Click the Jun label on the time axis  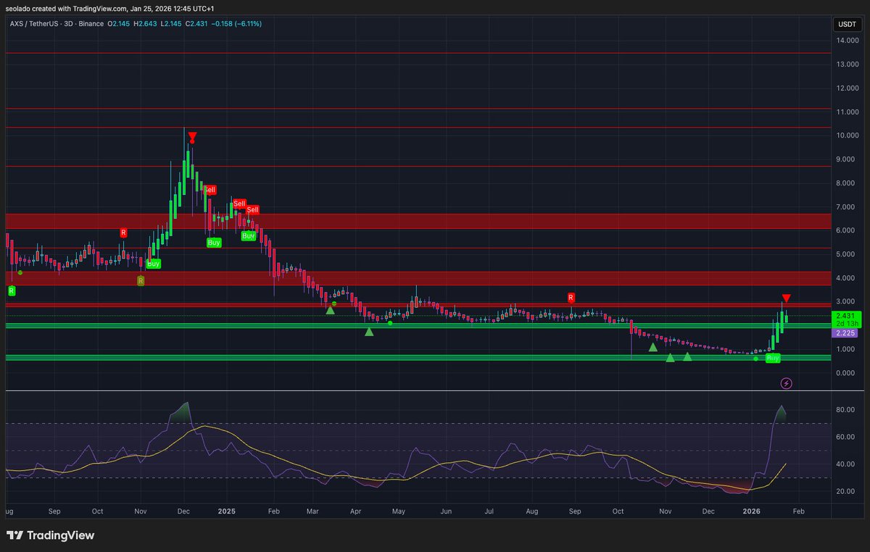click(446, 511)
